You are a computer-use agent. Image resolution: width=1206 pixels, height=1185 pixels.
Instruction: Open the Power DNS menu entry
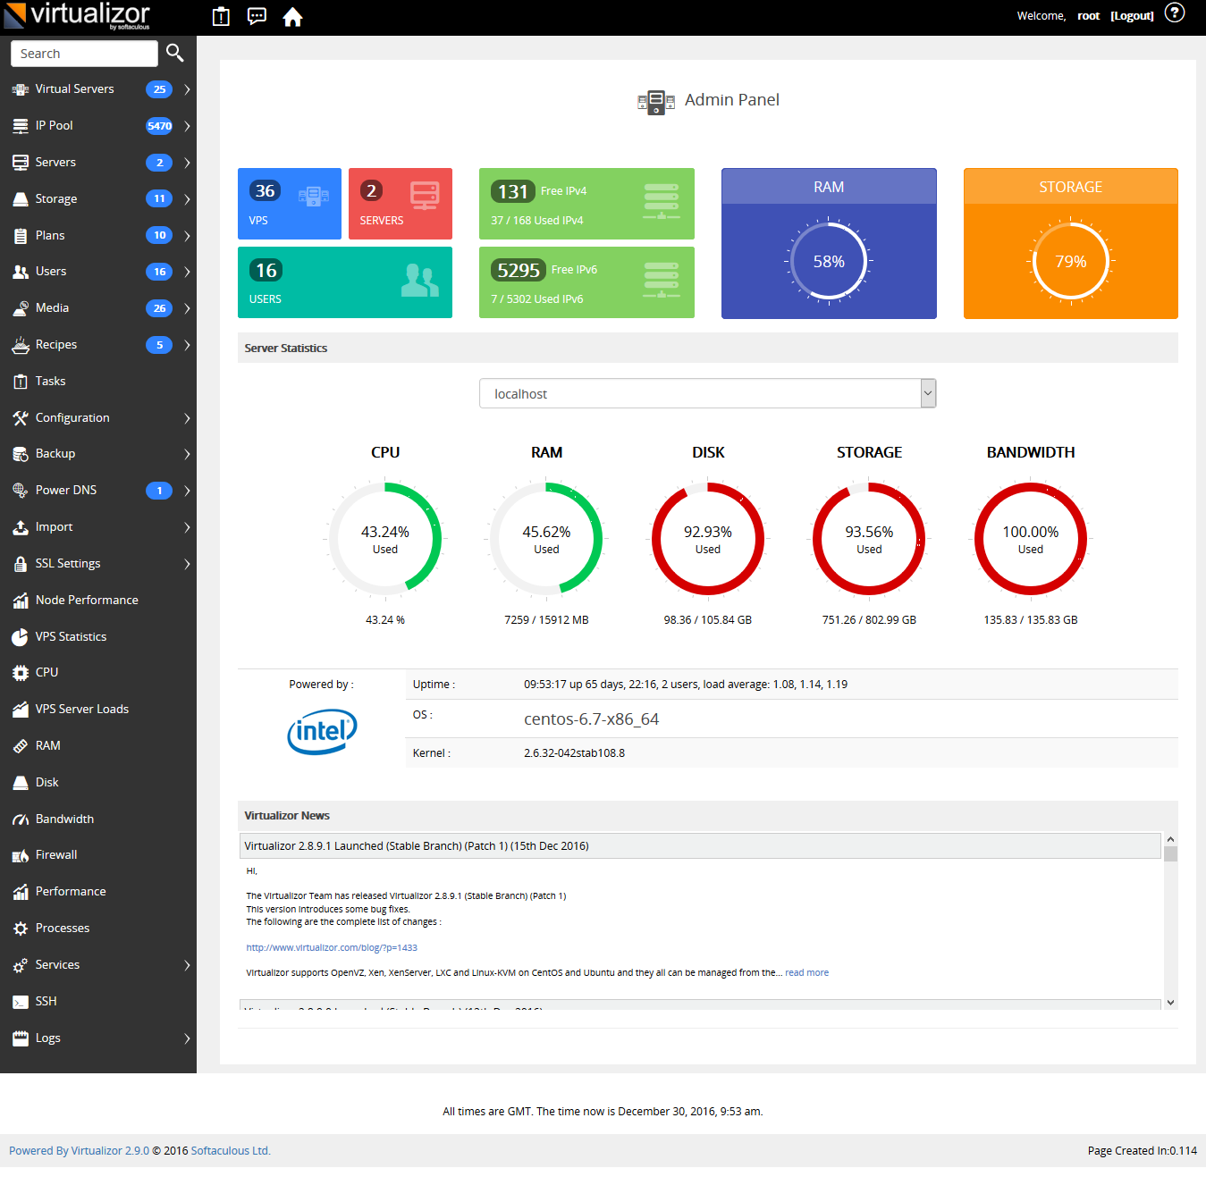coord(67,490)
